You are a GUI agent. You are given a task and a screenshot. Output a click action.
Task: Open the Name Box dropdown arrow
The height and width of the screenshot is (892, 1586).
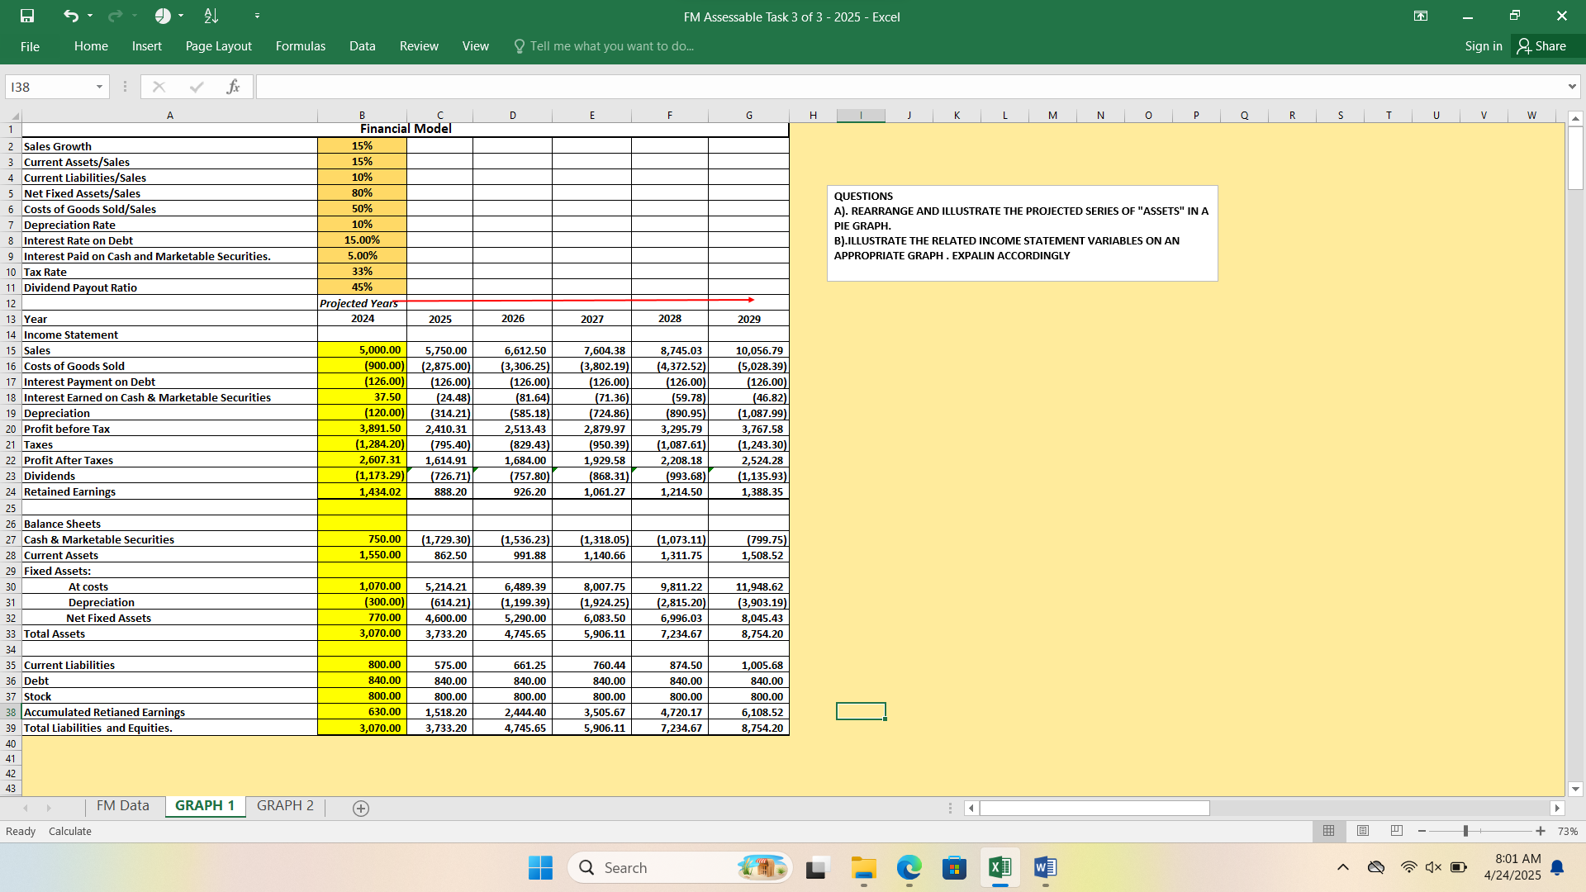coord(98,86)
